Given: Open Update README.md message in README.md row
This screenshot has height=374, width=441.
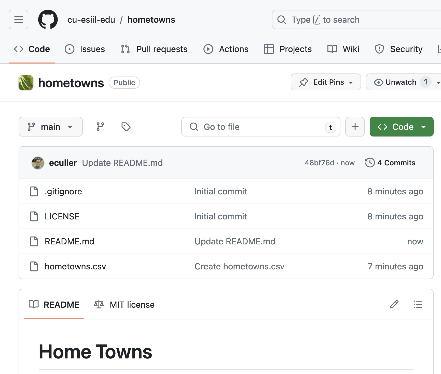Looking at the screenshot, I should (x=235, y=241).
